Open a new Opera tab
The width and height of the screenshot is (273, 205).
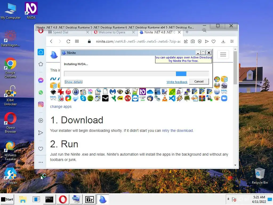187,32
